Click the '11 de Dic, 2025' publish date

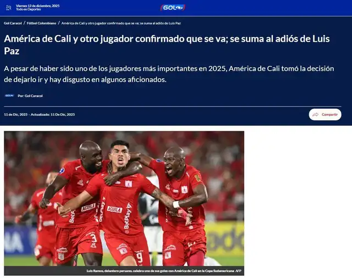coord(16,115)
